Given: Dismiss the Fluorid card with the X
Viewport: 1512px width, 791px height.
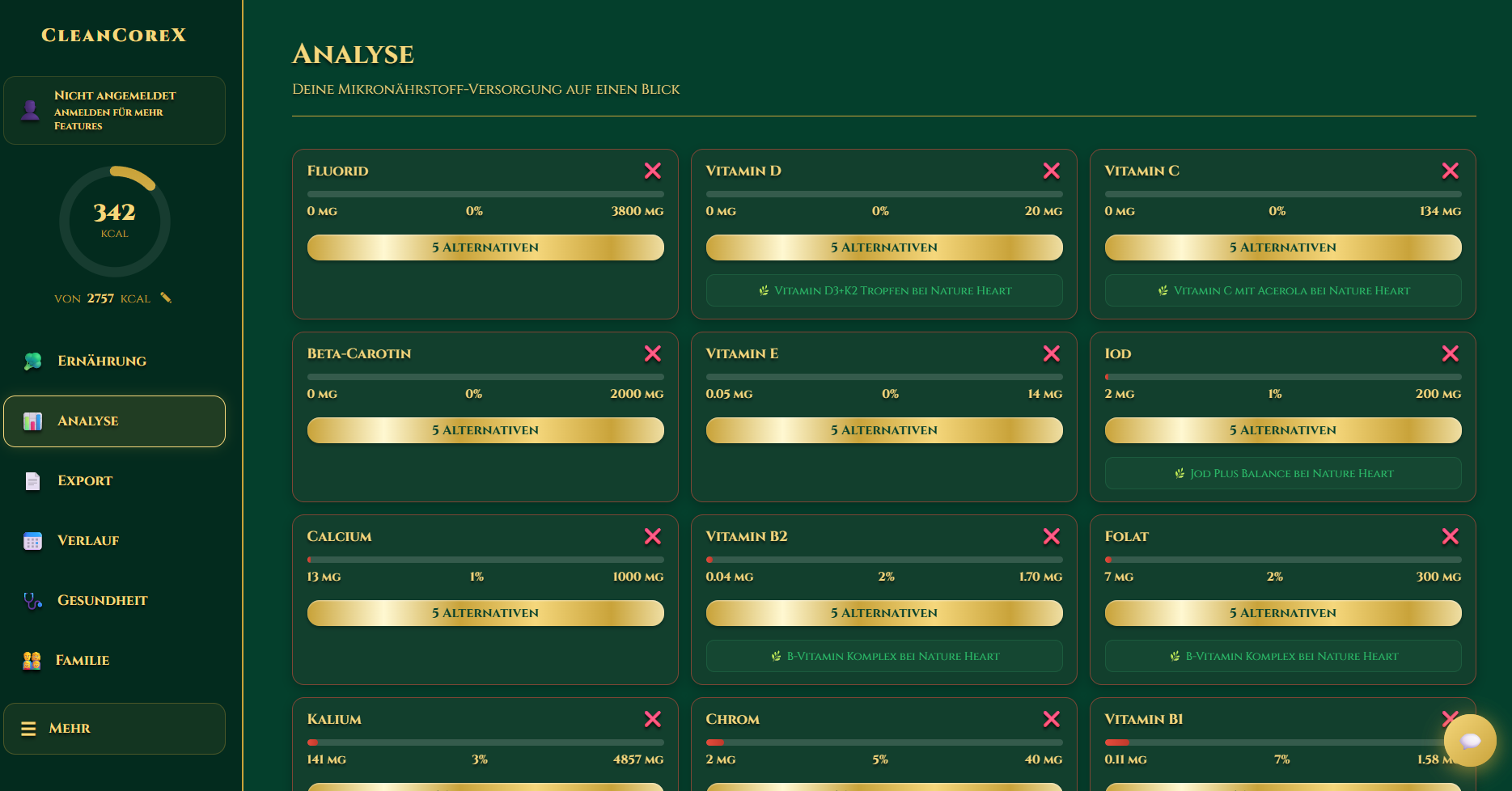Looking at the screenshot, I should [x=653, y=171].
